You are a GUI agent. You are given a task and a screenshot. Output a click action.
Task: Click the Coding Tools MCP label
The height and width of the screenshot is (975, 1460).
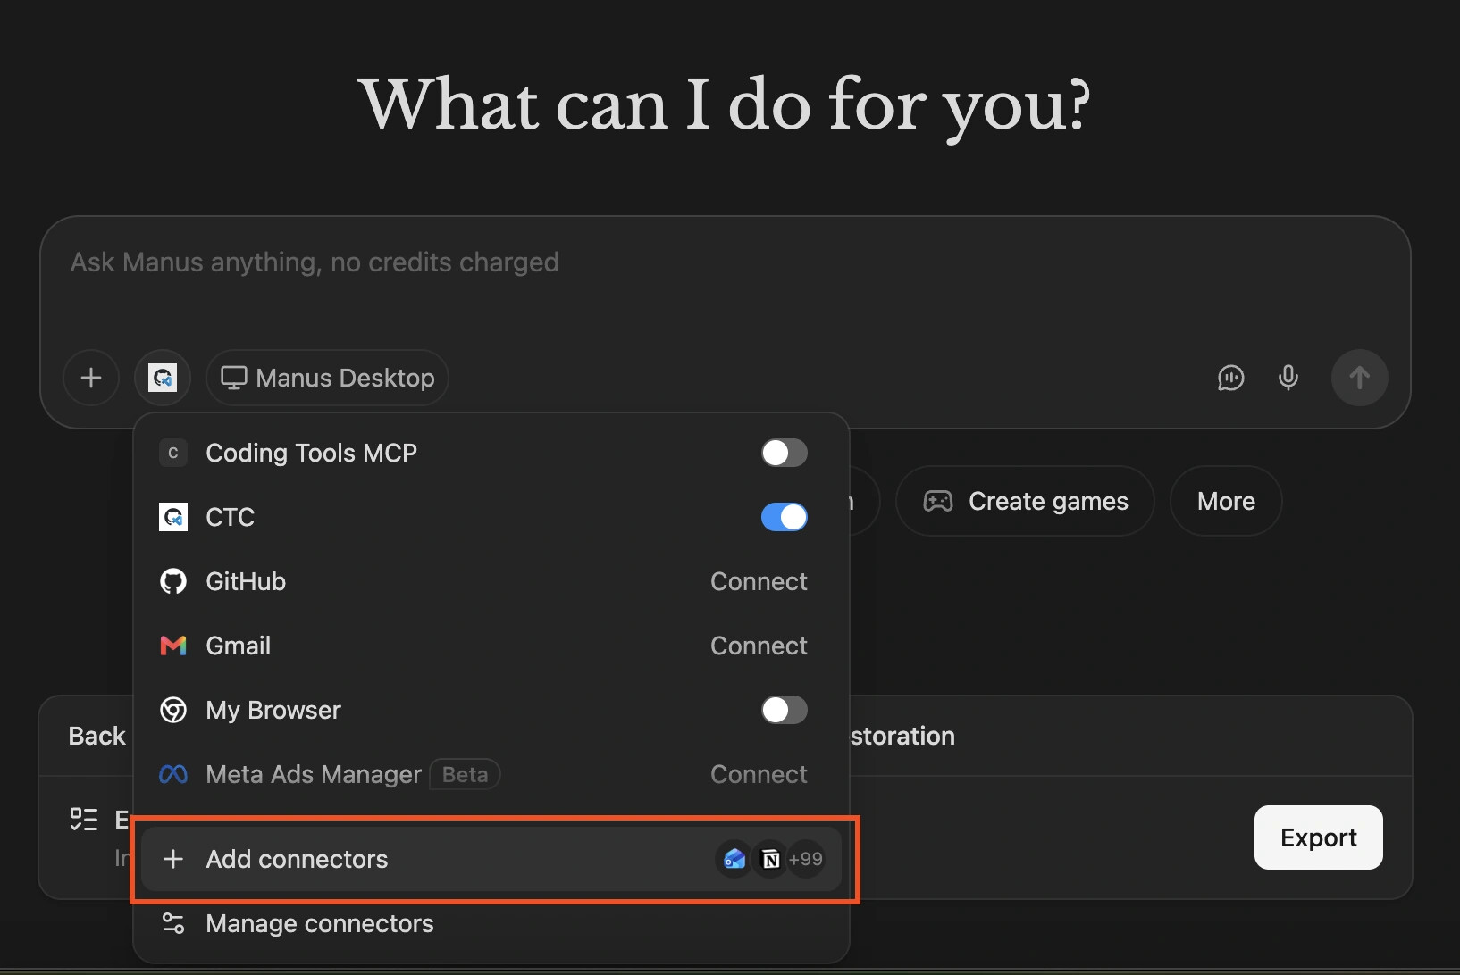[311, 453]
